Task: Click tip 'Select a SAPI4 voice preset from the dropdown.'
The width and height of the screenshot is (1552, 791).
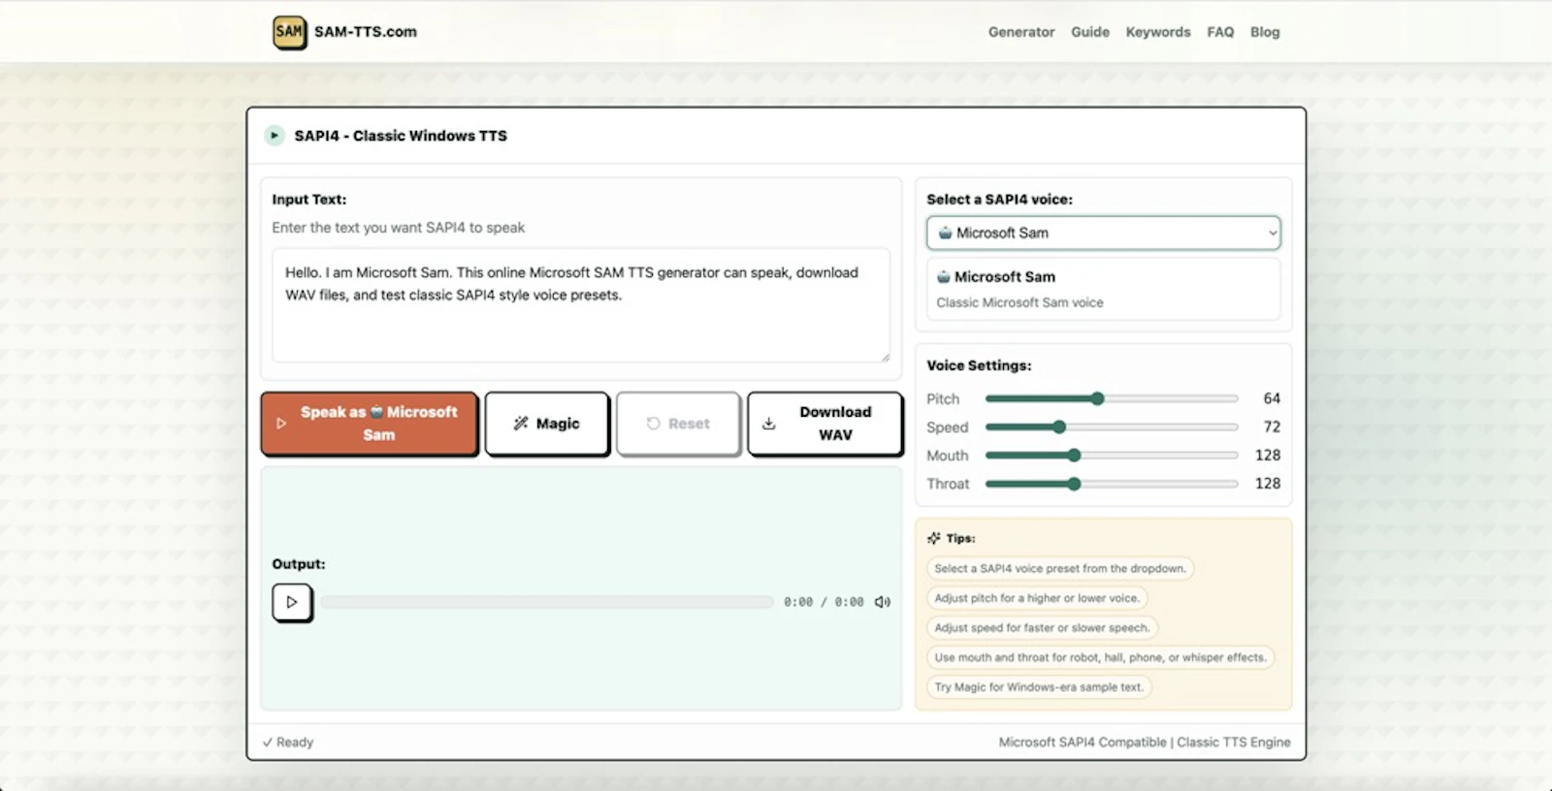Action: (x=1060, y=569)
